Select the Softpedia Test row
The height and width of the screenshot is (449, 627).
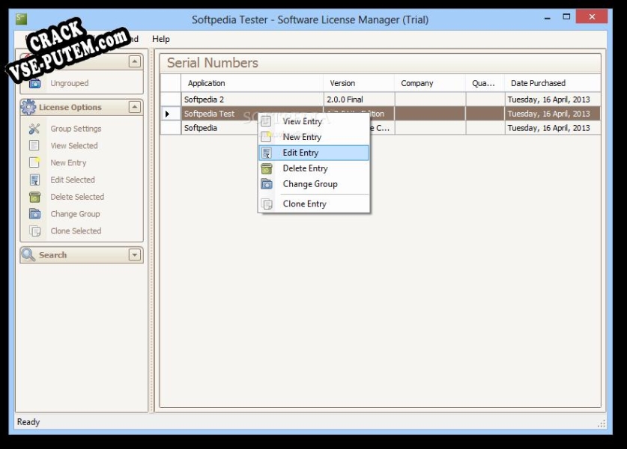pos(381,114)
